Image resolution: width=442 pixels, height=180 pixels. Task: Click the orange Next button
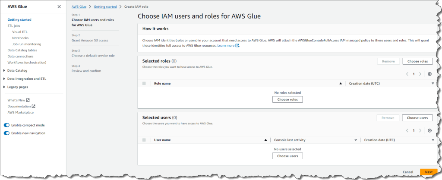(x=428, y=172)
